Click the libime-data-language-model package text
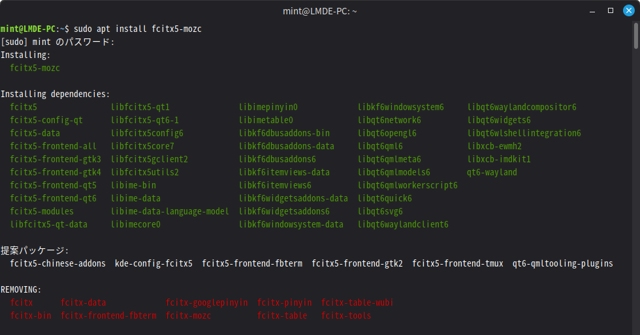 pyautogui.click(x=170, y=211)
